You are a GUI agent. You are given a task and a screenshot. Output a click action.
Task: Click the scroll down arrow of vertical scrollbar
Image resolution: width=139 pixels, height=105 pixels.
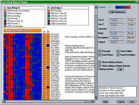pyautogui.click(x=96, y=98)
